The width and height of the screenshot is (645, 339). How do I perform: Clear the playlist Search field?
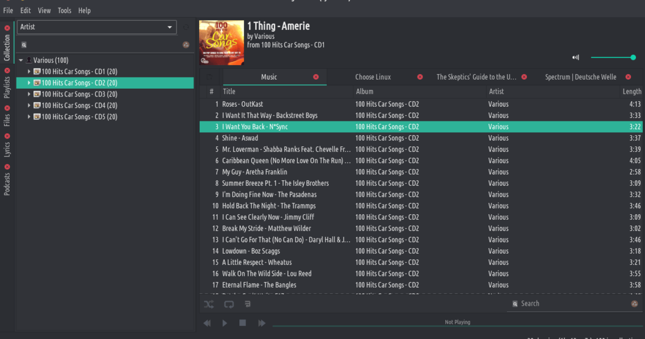point(634,303)
